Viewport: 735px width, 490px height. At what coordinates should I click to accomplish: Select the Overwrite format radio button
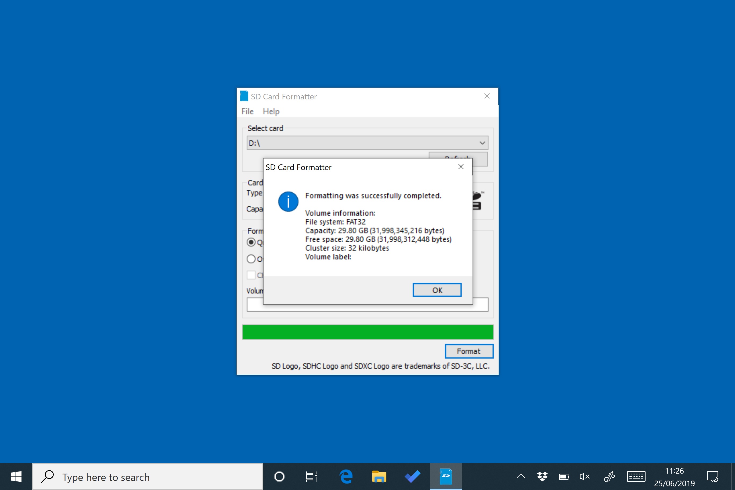tap(251, 259)
